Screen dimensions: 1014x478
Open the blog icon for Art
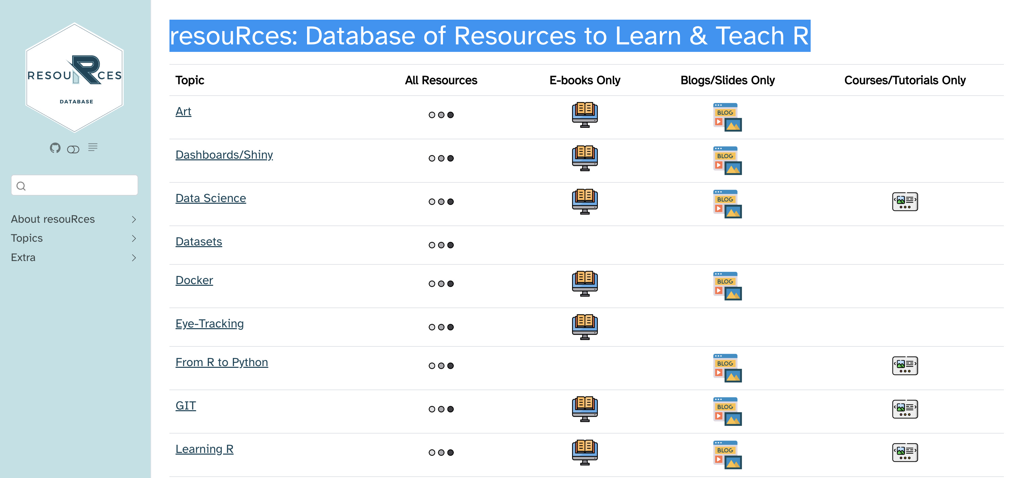(727, 117)
